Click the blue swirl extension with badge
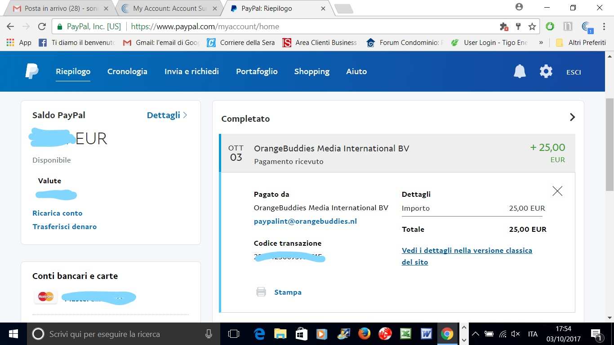This screenshot has height=345, width=614. (587, 27)
